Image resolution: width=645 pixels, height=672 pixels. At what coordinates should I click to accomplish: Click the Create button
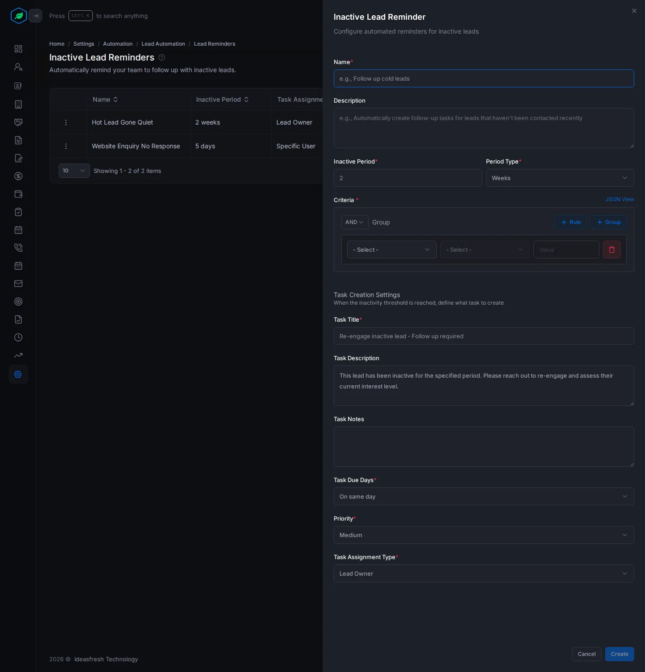pos(619,654)
